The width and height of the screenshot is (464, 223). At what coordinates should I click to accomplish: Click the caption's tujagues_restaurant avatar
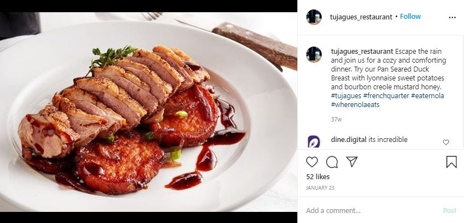pos(314,54)
